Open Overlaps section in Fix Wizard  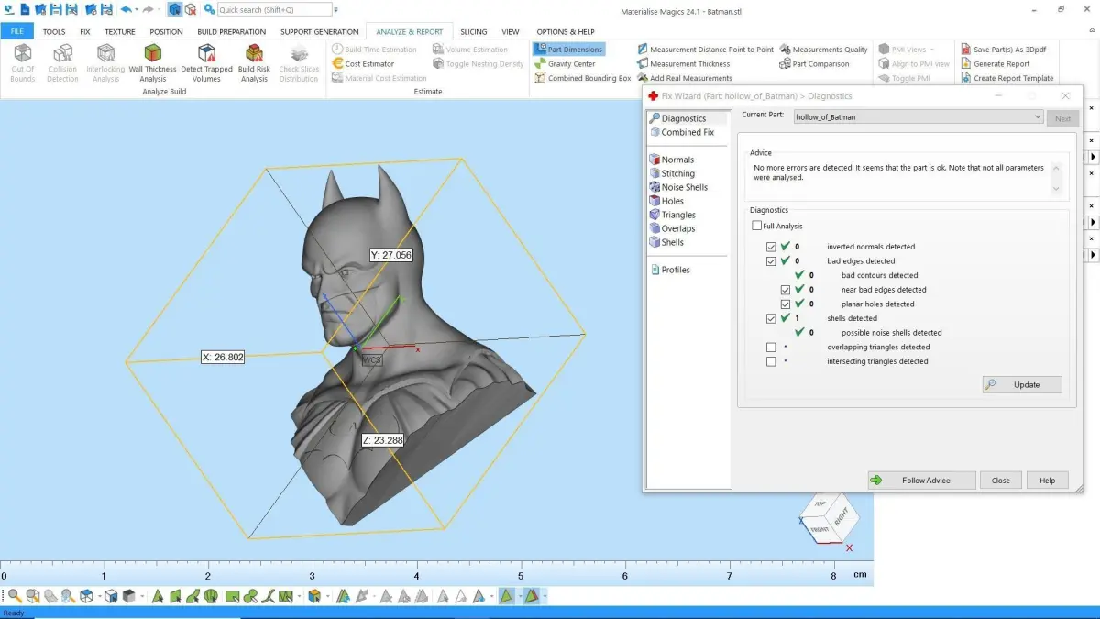coord(671,228)
